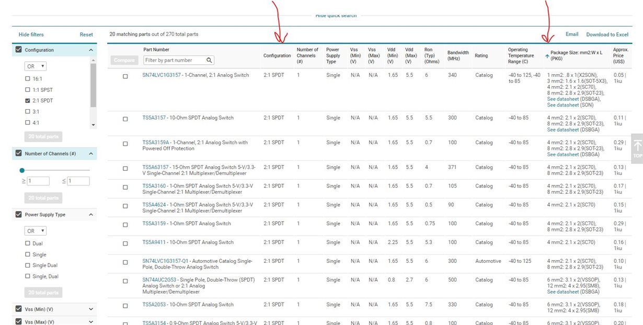The width and height of the screenshot is (643, 325).
Task: Click the Hide quick search link
Action: click(336, 16)
